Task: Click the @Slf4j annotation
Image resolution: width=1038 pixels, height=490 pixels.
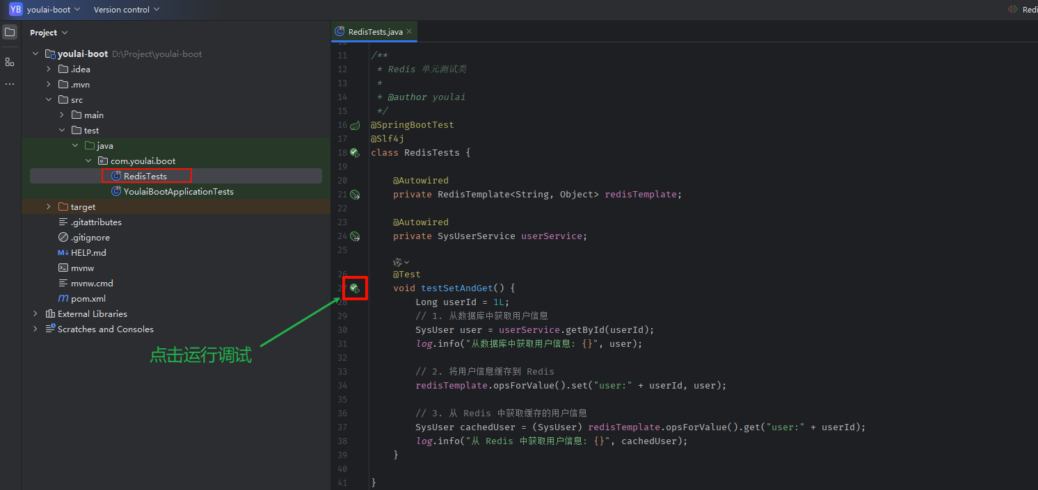Action: point(388,139)
